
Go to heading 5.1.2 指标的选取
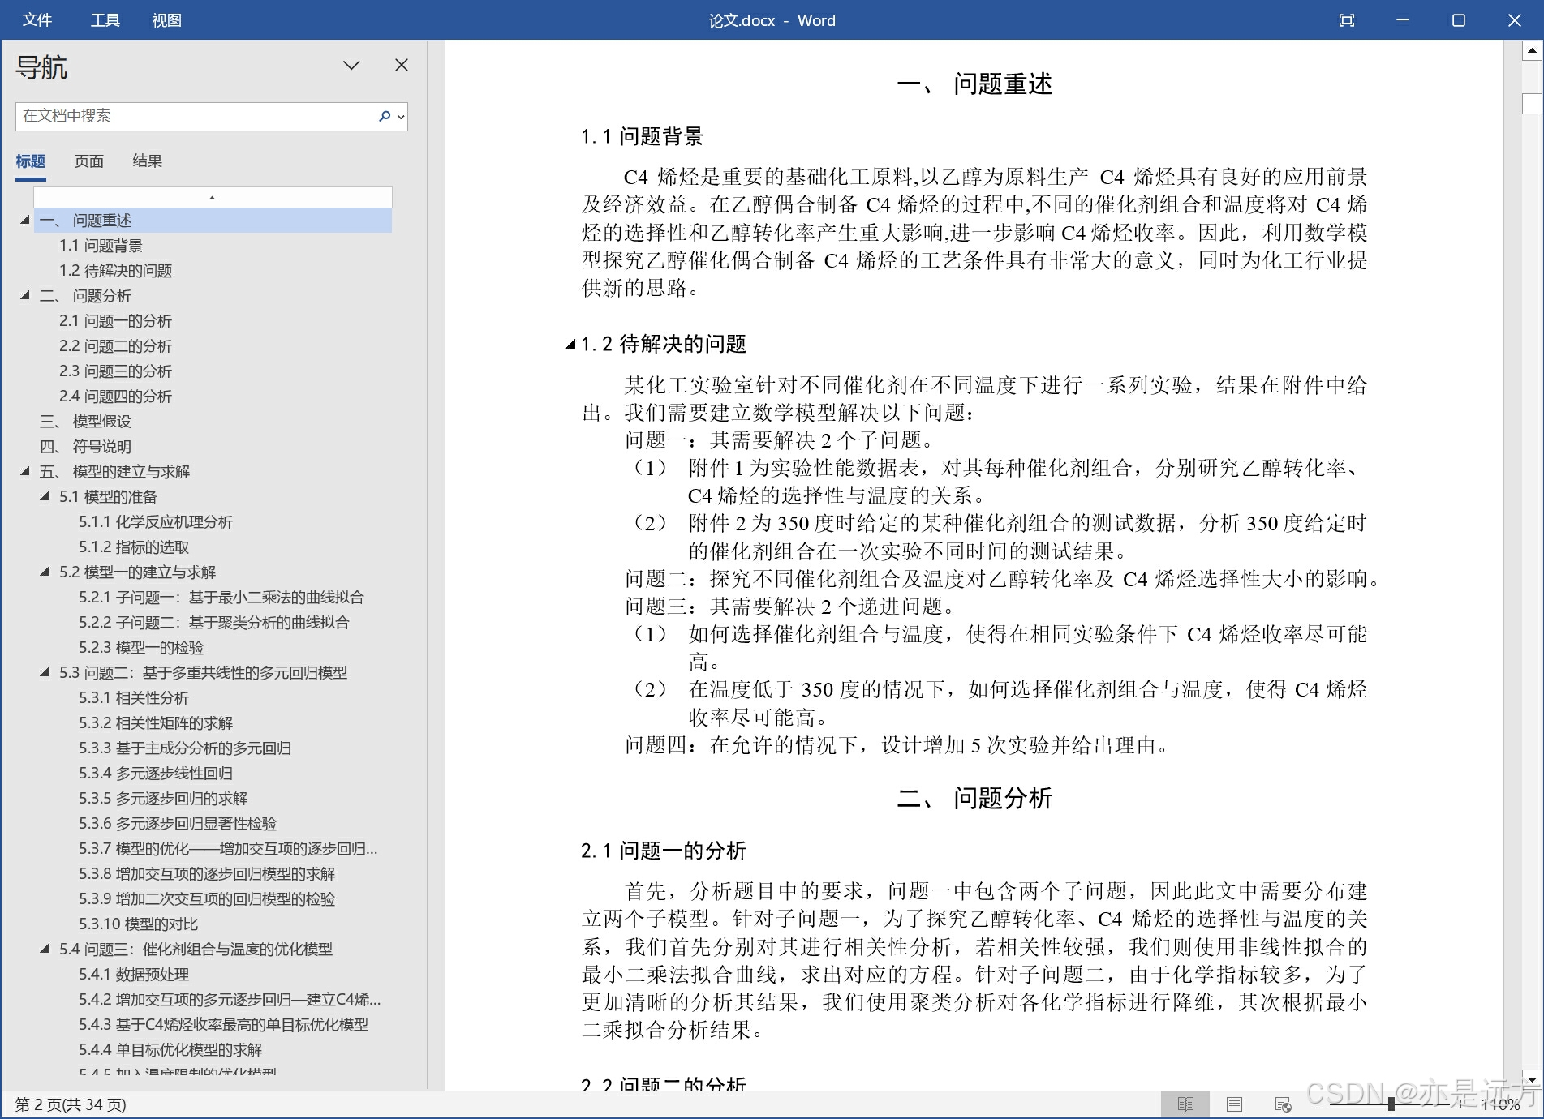(134, 547)
